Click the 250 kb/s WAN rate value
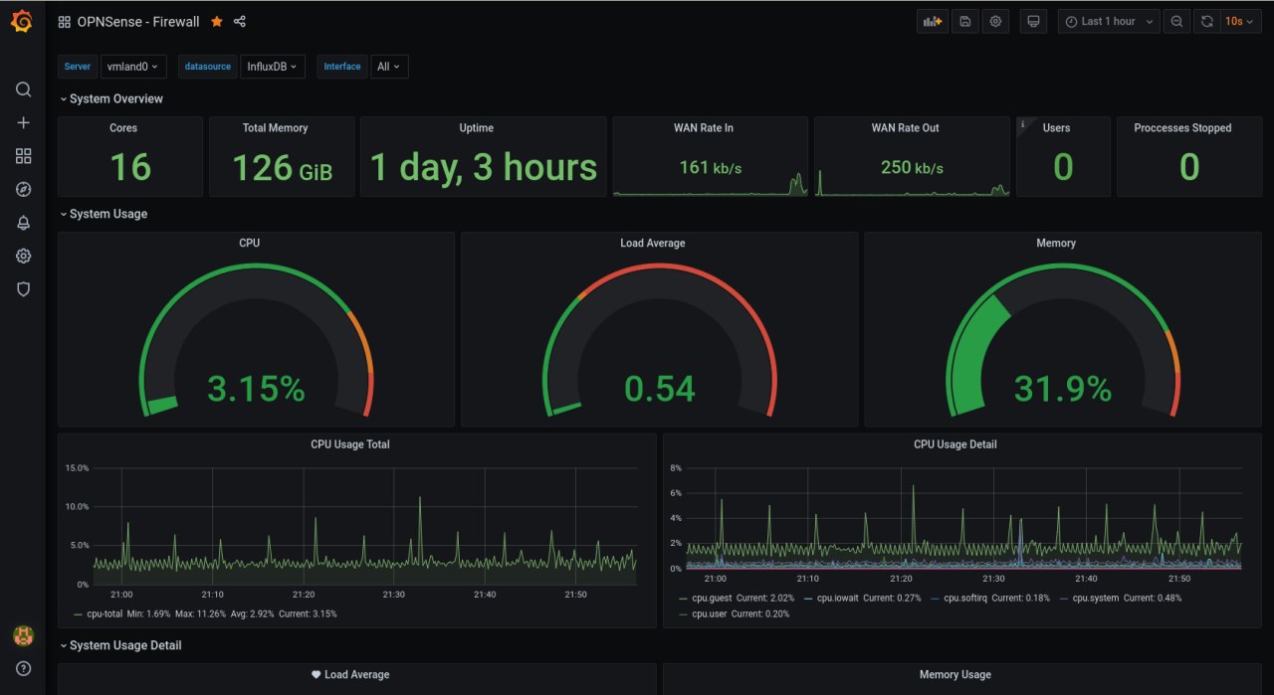Screen dimensions: 1274x695 (x=912, y=167)
